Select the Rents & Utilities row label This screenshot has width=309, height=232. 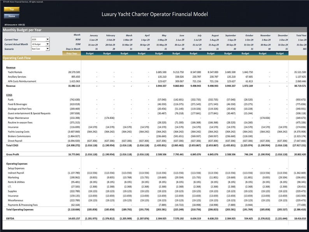click(16, 182)
